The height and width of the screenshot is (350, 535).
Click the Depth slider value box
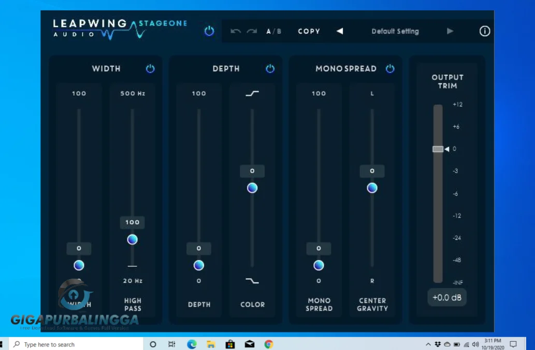click(199, 249)
